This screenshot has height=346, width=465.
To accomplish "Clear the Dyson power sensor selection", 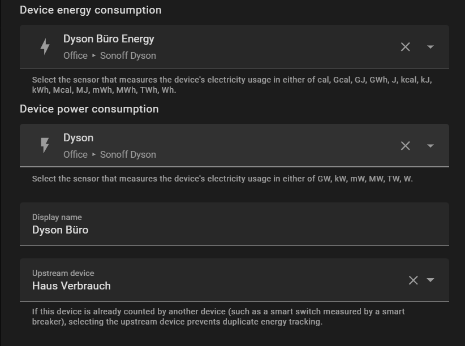I will (x=405, y=146).
